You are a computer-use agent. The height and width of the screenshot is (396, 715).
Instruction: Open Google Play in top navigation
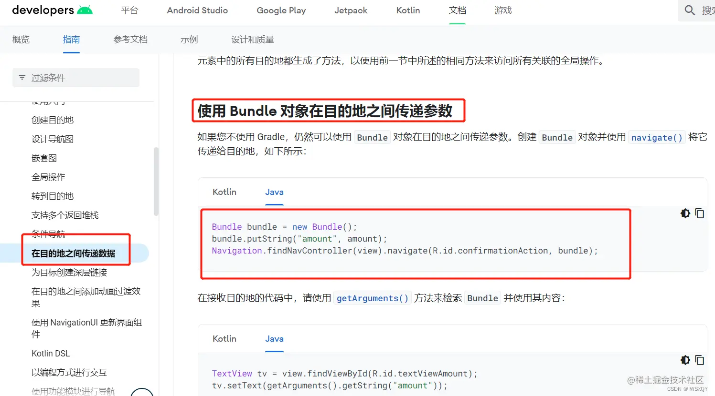pyautogui.click(x=281, y=10)
